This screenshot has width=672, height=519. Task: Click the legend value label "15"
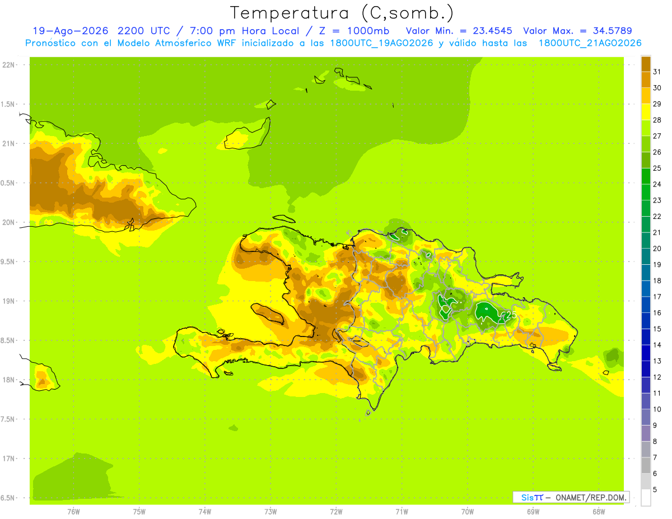pos(657,329)
